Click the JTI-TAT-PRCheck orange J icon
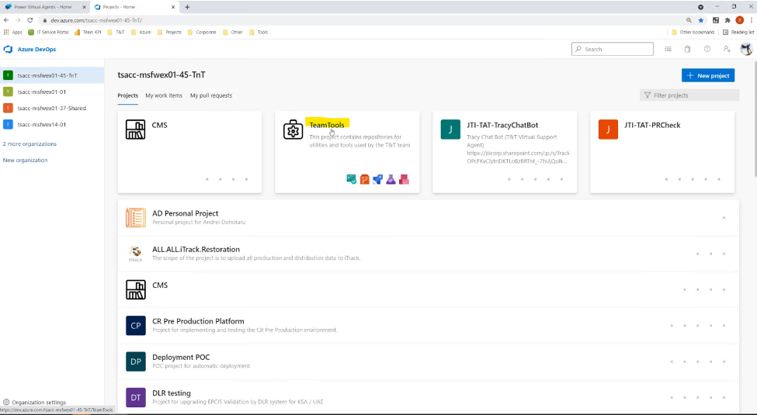This screenshot has height=415, width=757. pyautogui.click(x=608, y=130)
